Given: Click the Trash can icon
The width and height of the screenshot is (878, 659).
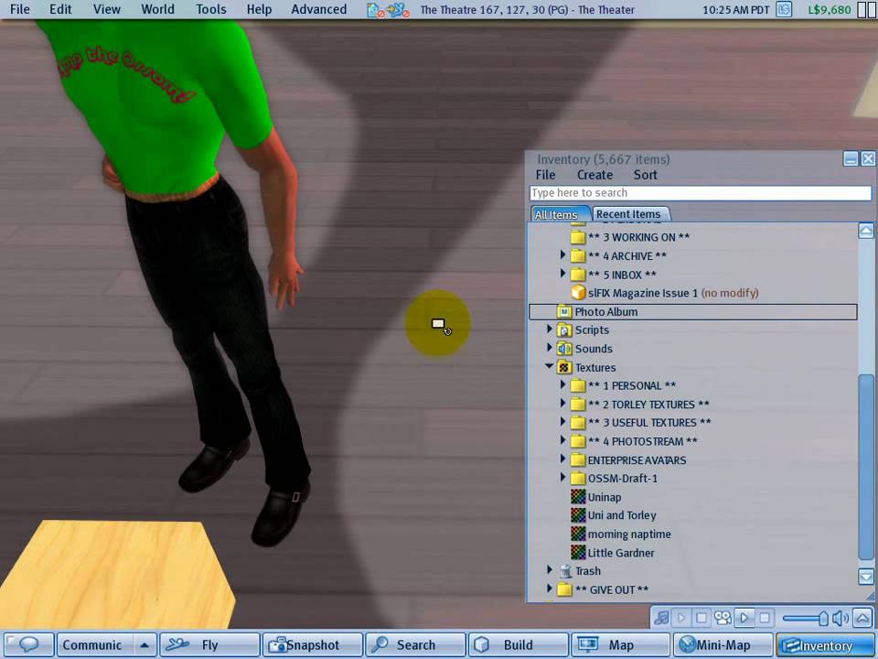Looking at the screenshot, I should click(565, 571).
